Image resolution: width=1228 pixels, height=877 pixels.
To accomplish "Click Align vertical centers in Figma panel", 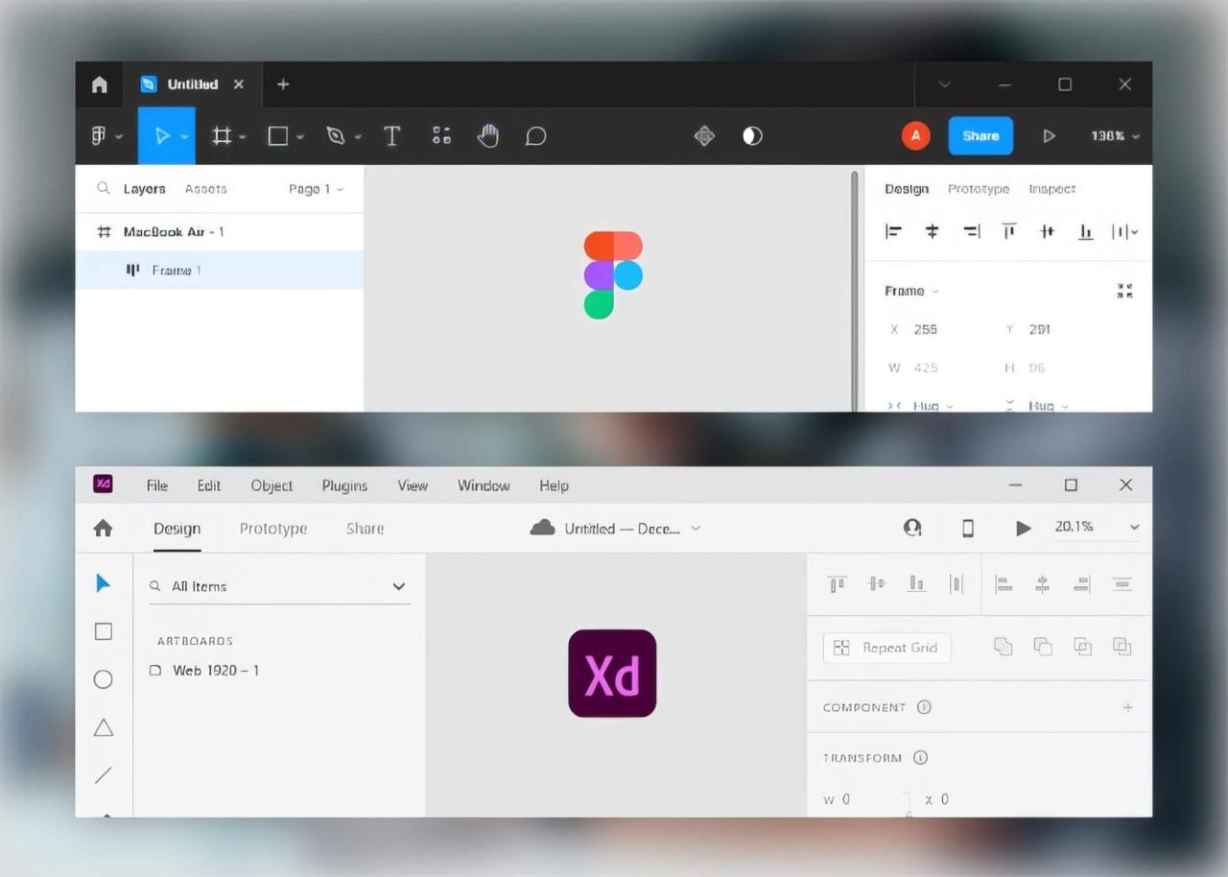I will [x=1048, y=231].
